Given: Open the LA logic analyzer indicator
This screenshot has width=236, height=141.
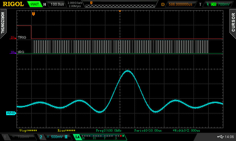Looking at the screenshot, I should coord(78,137).
